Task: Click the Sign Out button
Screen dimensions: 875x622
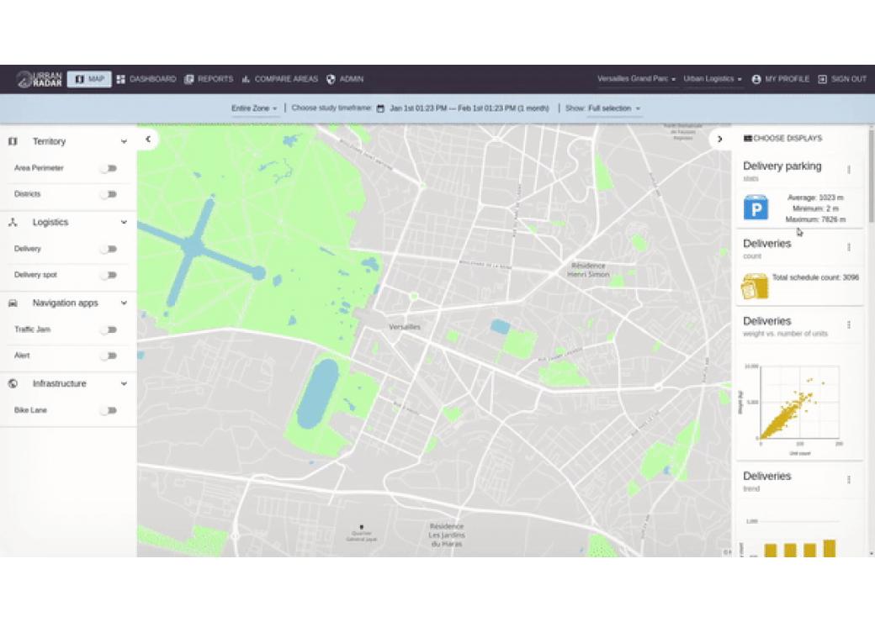Action: [x=842, y=79]
